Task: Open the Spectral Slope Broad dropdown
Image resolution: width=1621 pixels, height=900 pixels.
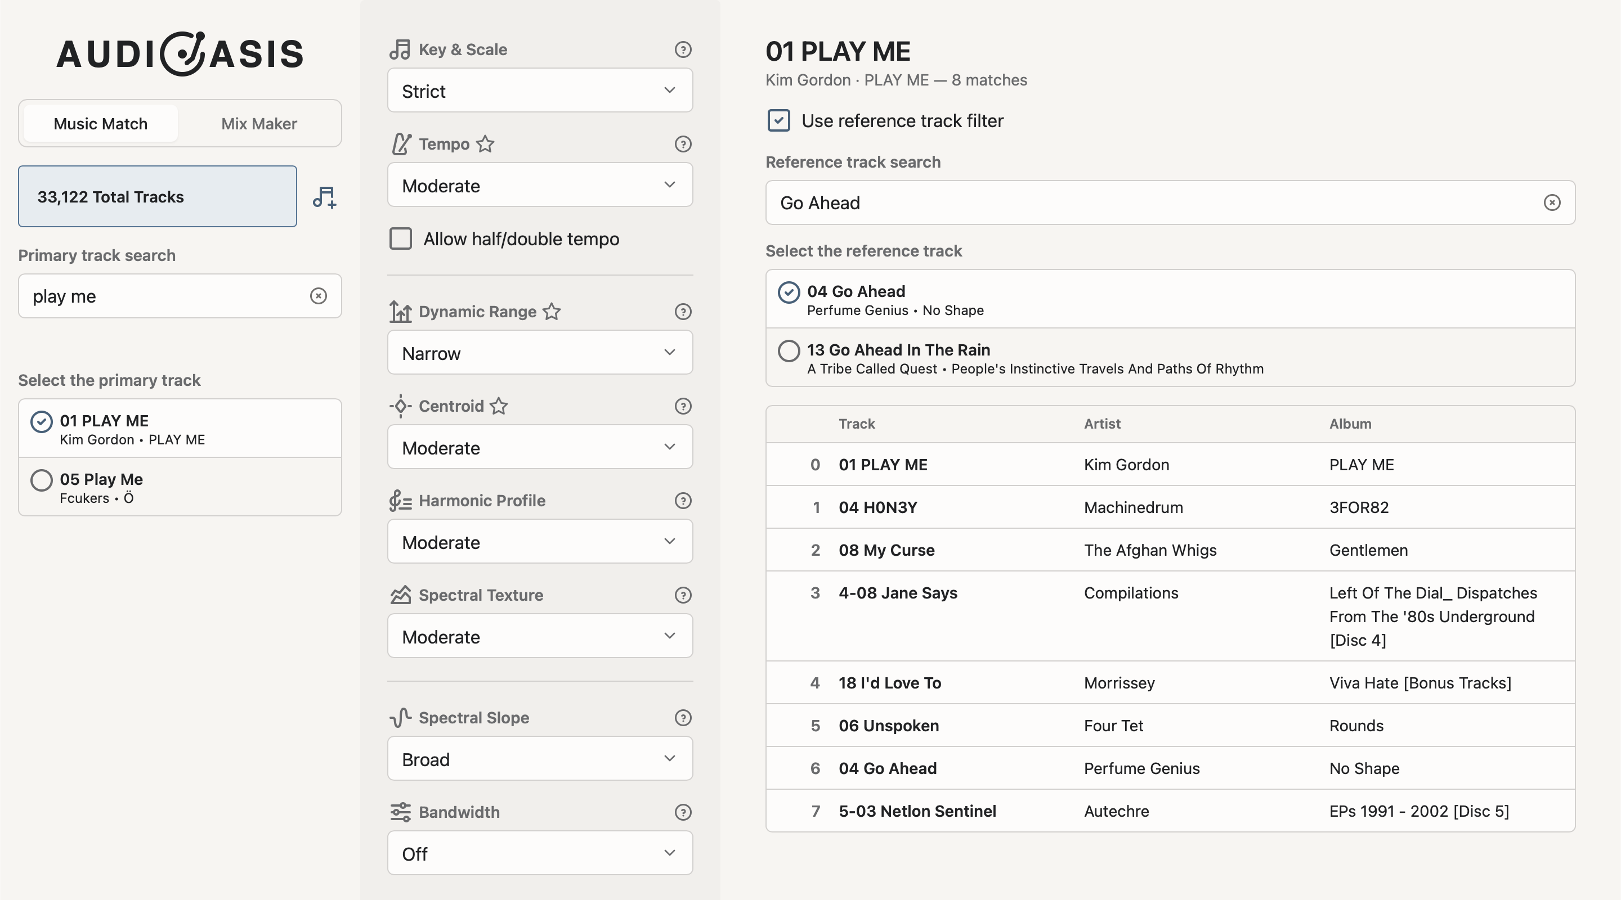Action: pos(540,758)
